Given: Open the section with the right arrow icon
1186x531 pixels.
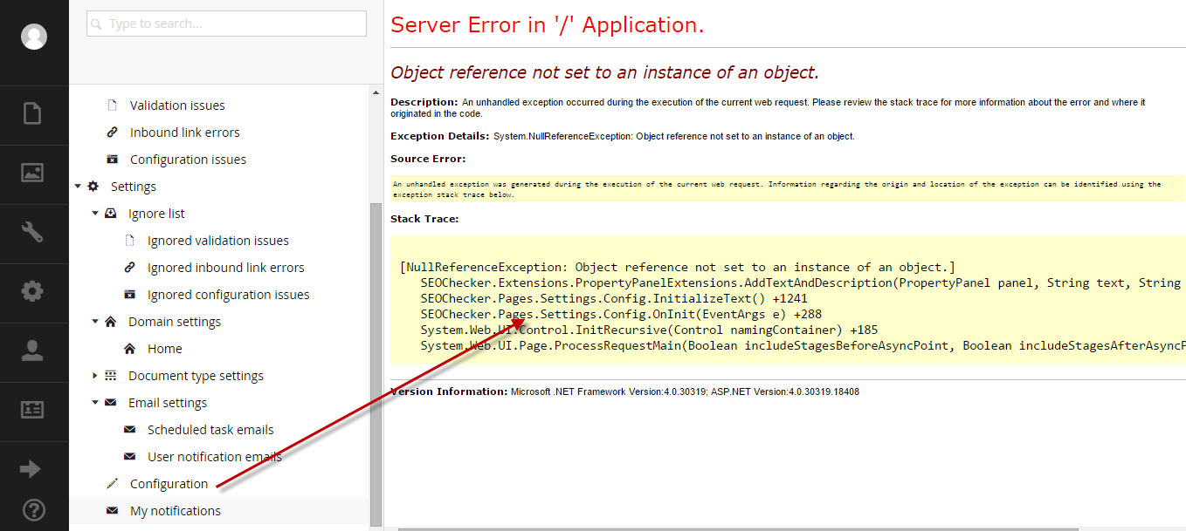Looking at the screenshot, I should pyautogui.click(x=31, y=469).
